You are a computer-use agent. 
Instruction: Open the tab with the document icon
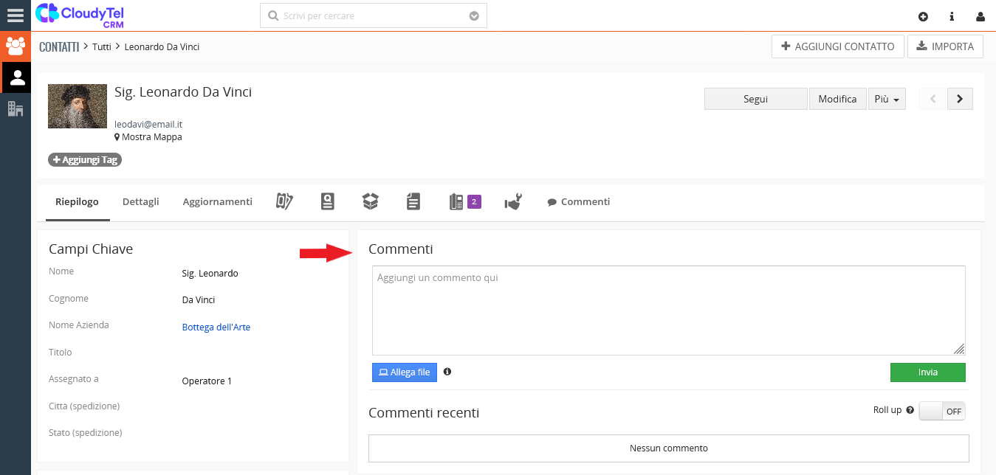click(x=413, y=201)
